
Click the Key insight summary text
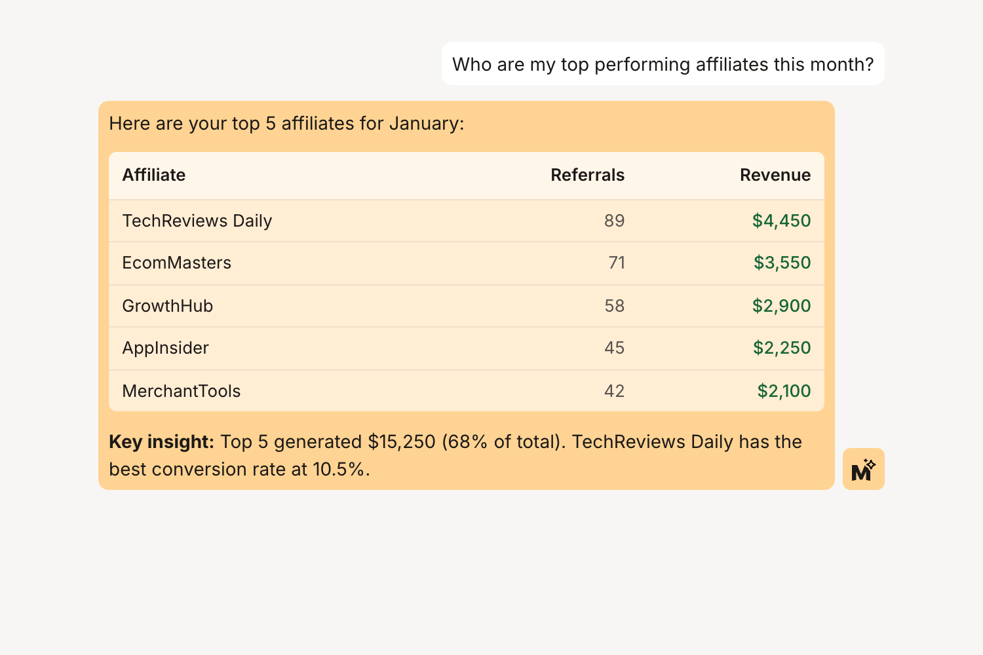pyautogui.click(x=455, y=455)
